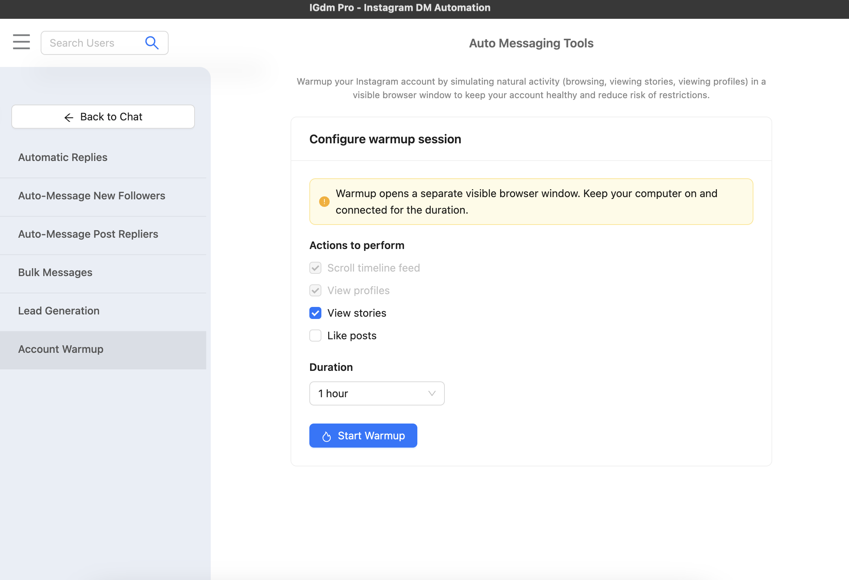Select Account Warmup sidebar item

(x=61, y=349)
